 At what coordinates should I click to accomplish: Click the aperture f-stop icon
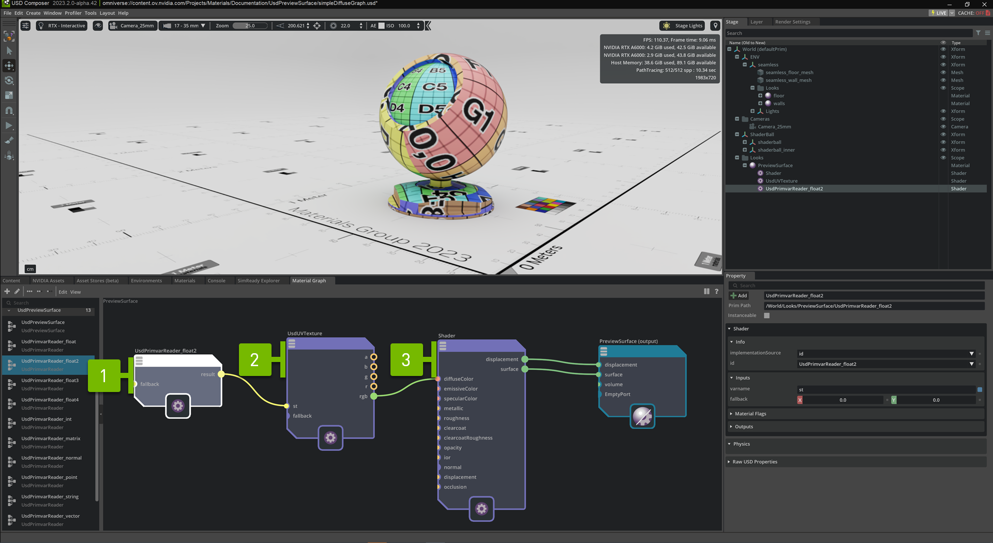(x=334, y=26)
